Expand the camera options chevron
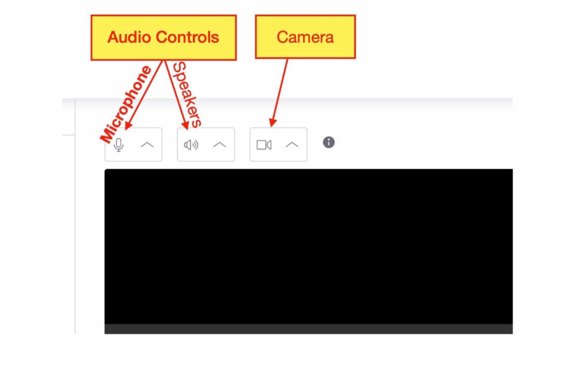The image size is (582, 392). 292,144
